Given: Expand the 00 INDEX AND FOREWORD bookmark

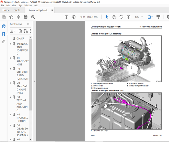Looking at the screenshot, I should (10, 44).
